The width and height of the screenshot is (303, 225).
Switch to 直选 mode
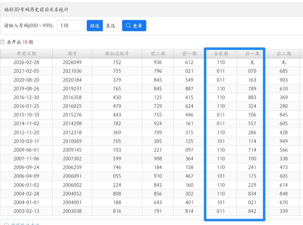pyautogui.click(x=111, y=26)
